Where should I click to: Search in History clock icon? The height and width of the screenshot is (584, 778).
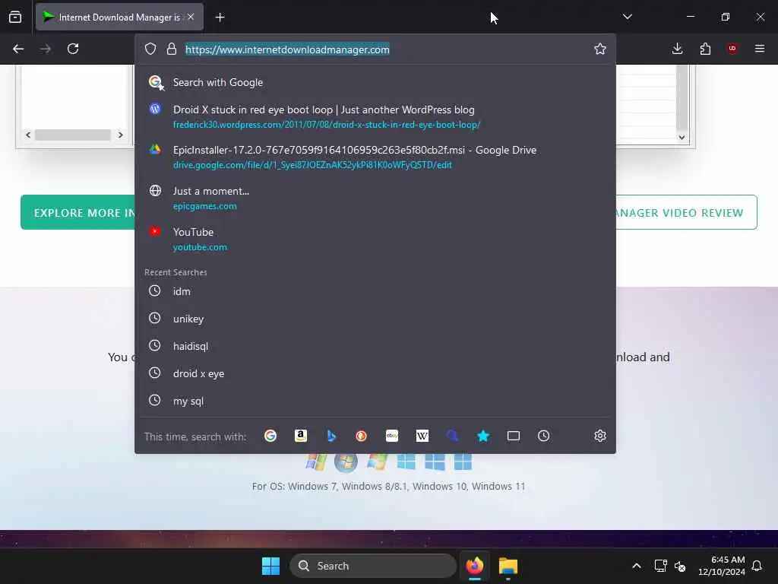[544, 436]
